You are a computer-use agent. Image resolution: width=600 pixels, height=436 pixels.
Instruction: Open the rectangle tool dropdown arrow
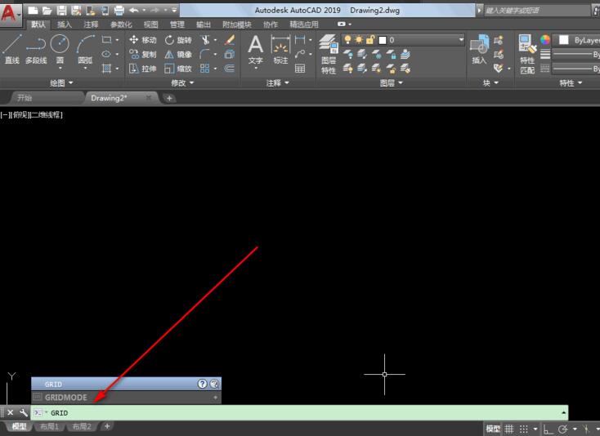click(x=117, y=40)
